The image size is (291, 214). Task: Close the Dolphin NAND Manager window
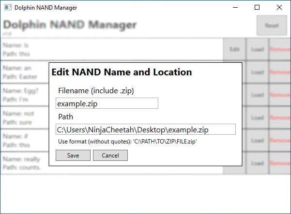[279, 7]
